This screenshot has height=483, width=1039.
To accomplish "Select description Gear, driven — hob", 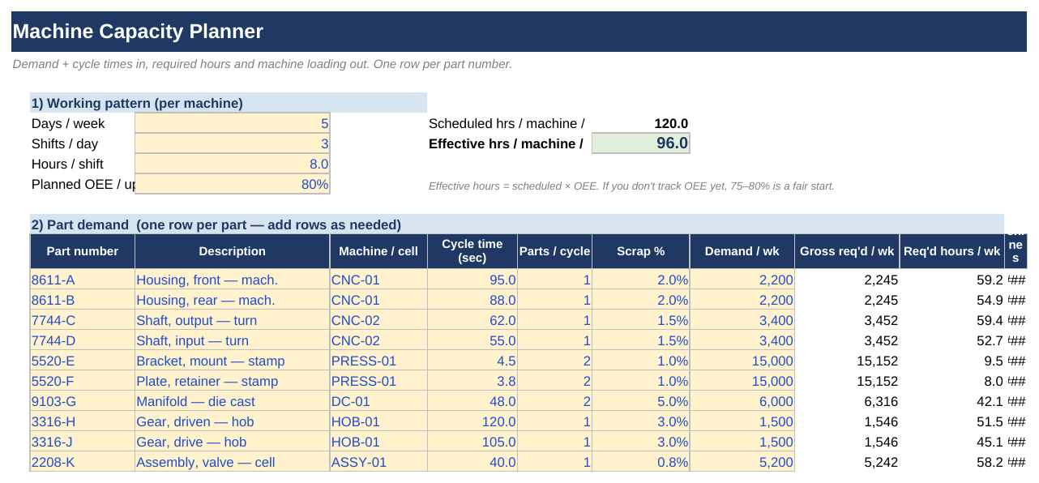I will point(232,421).
